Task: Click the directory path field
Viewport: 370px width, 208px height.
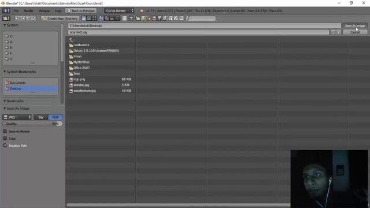Action: point(204,25)
